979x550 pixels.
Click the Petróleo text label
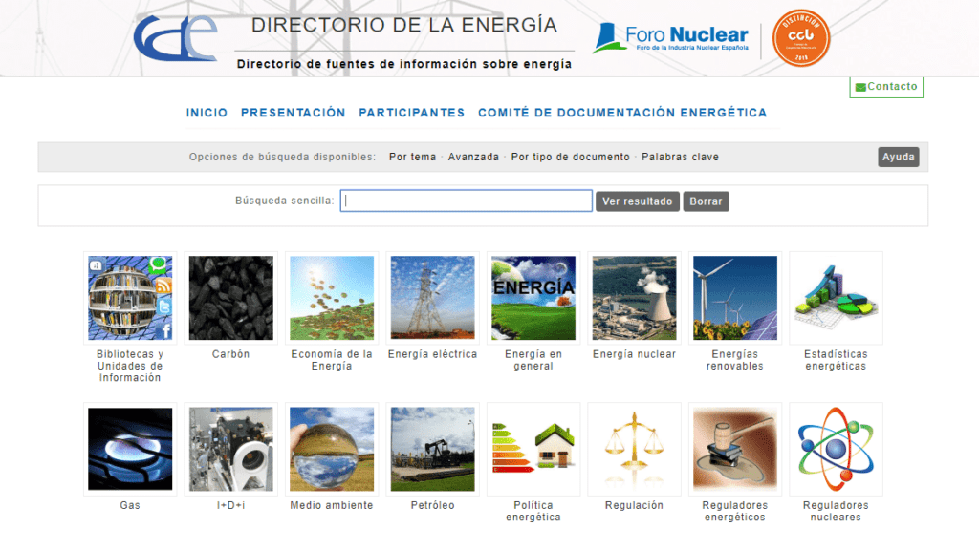(x=433, y=505)
